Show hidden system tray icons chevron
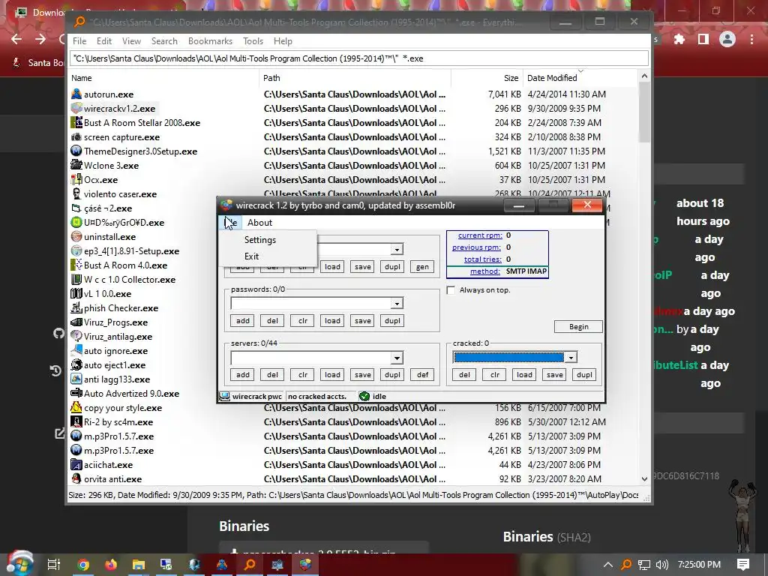Image resolution: width=768 pixels, height=576 pixels. [607, 565]
